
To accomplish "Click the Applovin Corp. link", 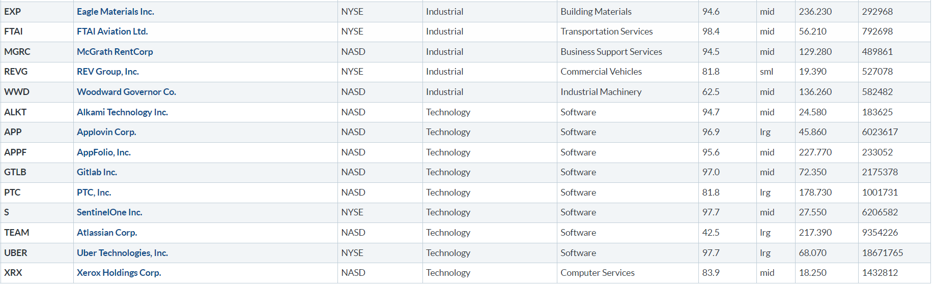I will (x=106, y=132).
